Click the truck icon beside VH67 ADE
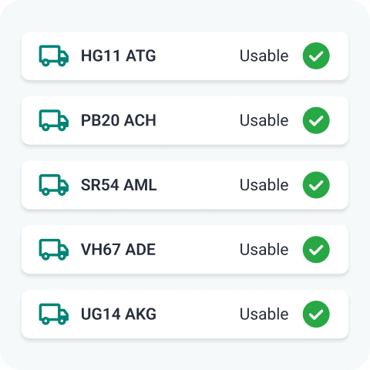370x370 pixels. pos(54,250)
